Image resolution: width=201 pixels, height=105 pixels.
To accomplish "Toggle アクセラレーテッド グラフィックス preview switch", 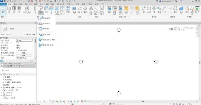I will click(x=171, y=29).
